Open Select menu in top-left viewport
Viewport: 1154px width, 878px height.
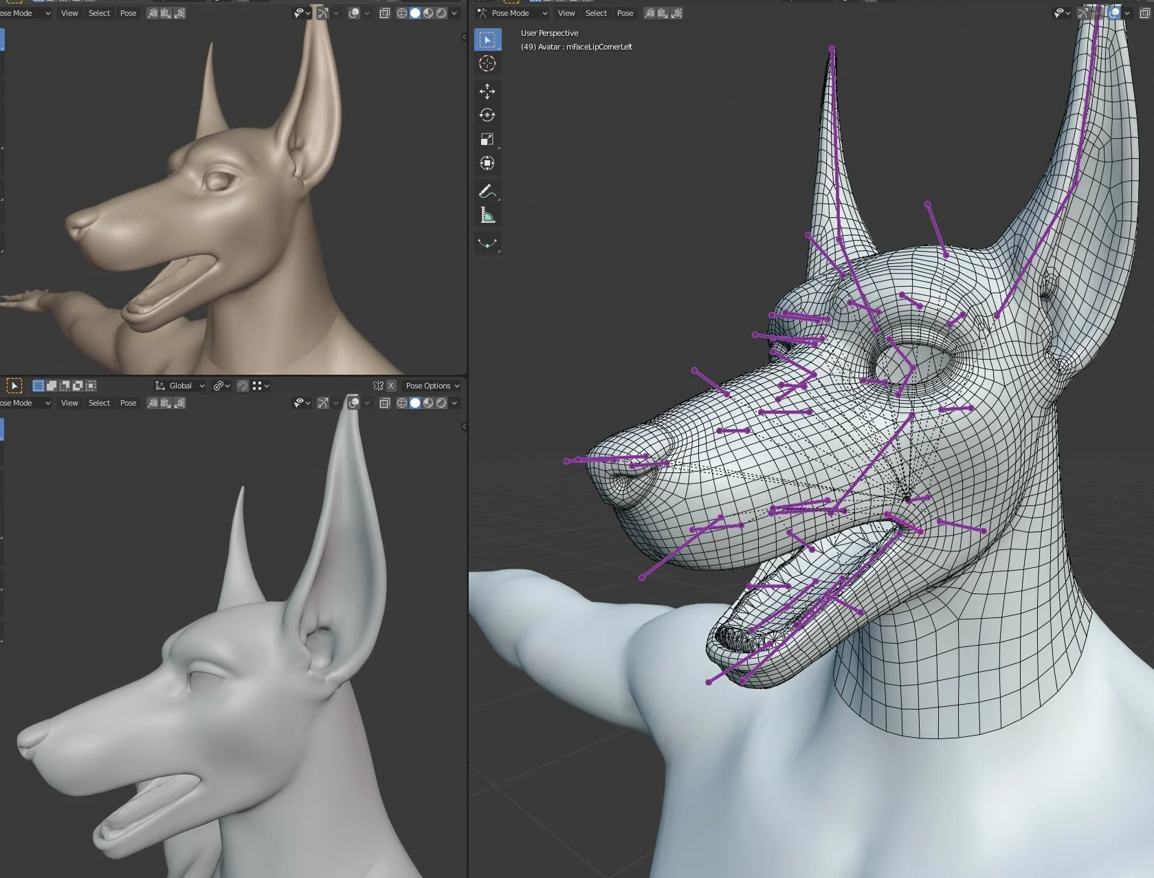[99, 13]
